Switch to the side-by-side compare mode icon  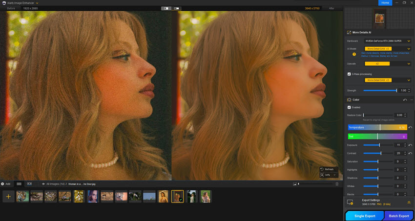click(x=176, y=8)
